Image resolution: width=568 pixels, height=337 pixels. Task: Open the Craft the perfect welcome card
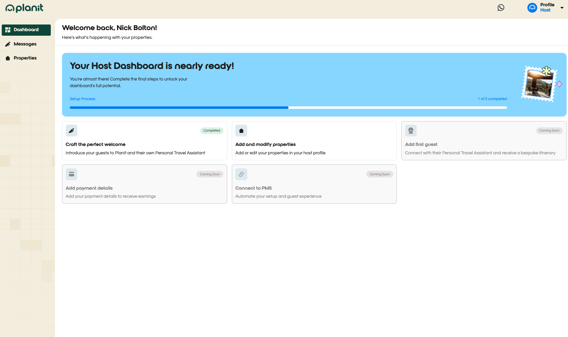pyautogui.click(x=144, y=144)
